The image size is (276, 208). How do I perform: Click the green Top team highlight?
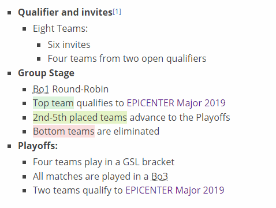[x=53, y=103]
